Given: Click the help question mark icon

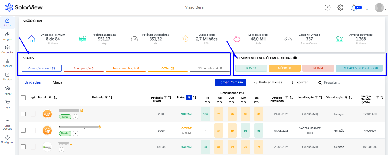Looking at the screenshot, I should (x=327, y=8).
